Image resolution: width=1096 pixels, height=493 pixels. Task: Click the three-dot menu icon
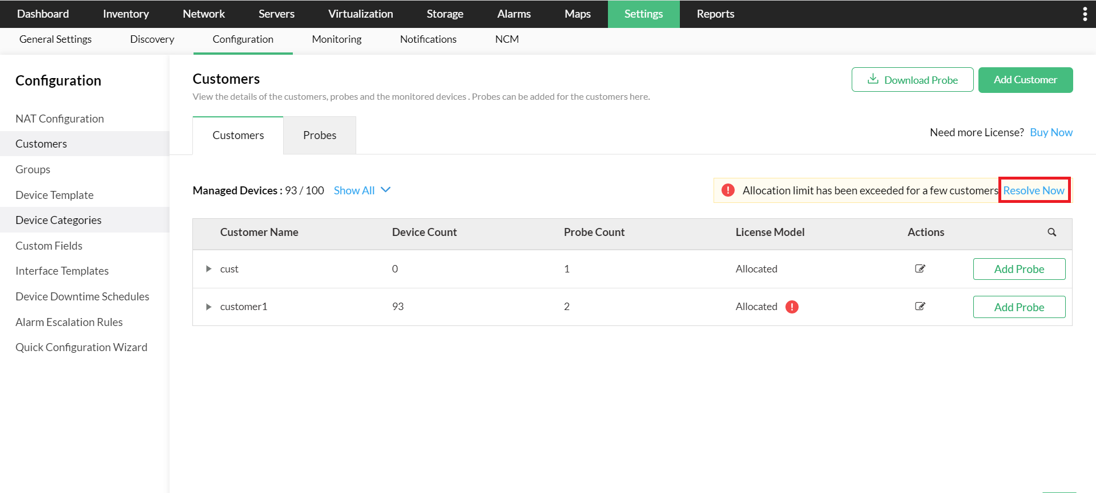tap(1085, 14)
